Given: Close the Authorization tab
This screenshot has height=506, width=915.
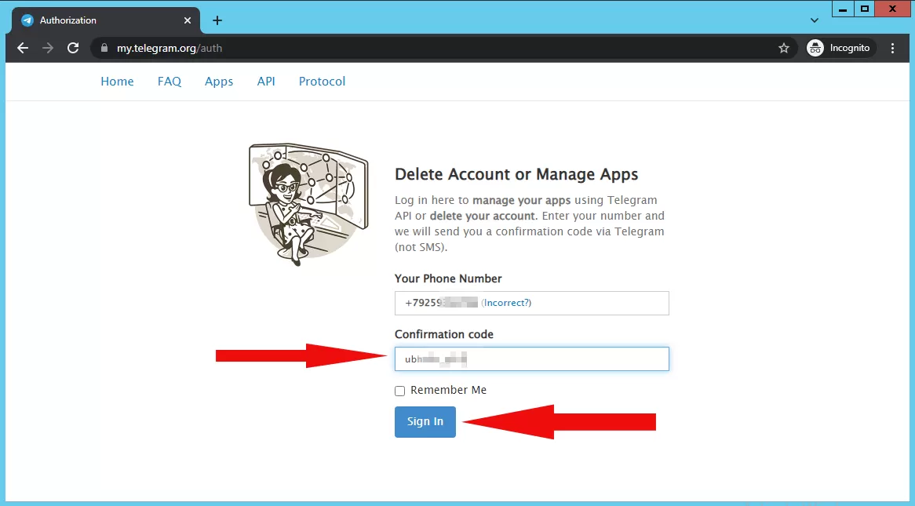Looking at the screenshot, I should 188,20.
